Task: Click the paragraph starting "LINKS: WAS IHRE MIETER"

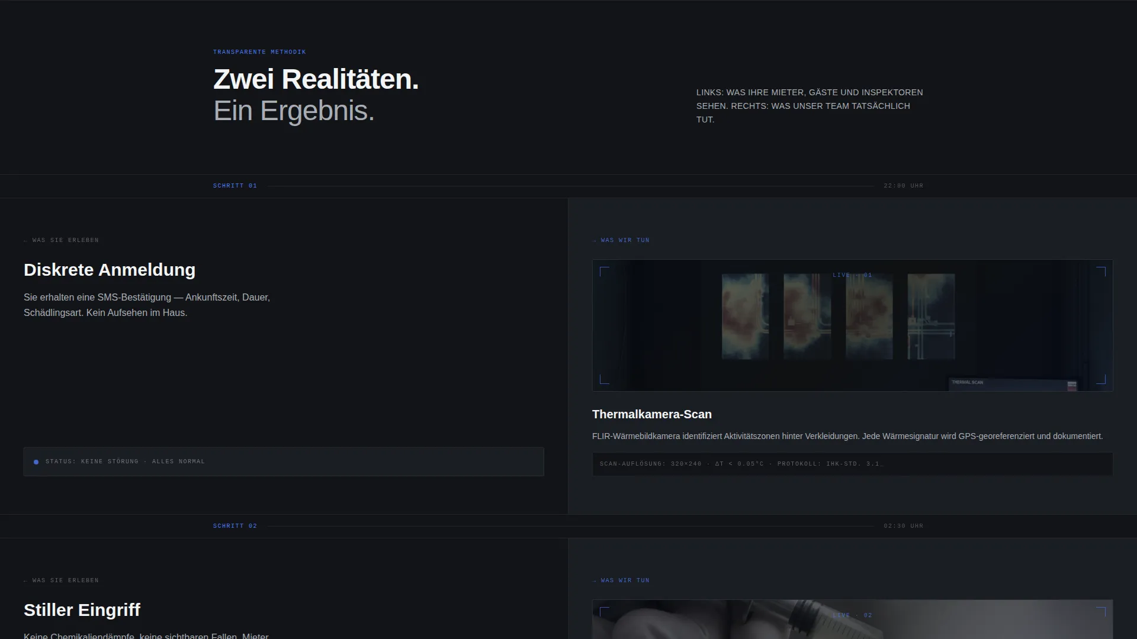Action: pyautogui.click(x=810, y=106)
